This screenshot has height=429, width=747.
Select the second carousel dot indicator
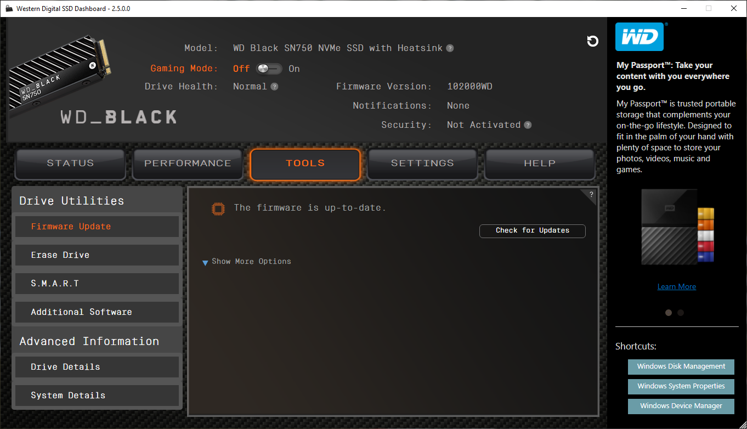click(681, 313)
